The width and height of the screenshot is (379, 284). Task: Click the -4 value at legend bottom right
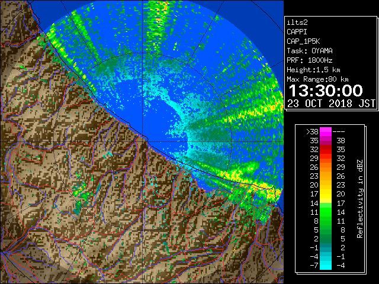(x=341, y=266)
